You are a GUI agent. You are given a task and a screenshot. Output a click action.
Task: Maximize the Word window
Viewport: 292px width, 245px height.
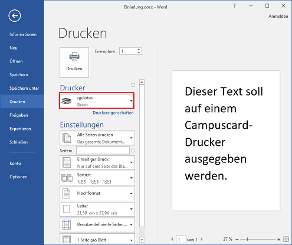[267, 6]
